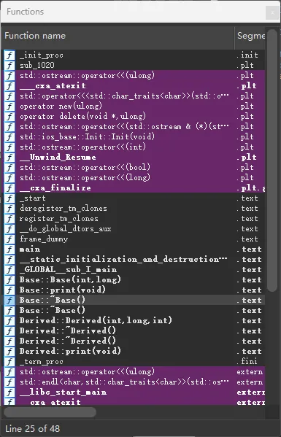
Task: Click the f icon beside _start
Action: (9, 198)
